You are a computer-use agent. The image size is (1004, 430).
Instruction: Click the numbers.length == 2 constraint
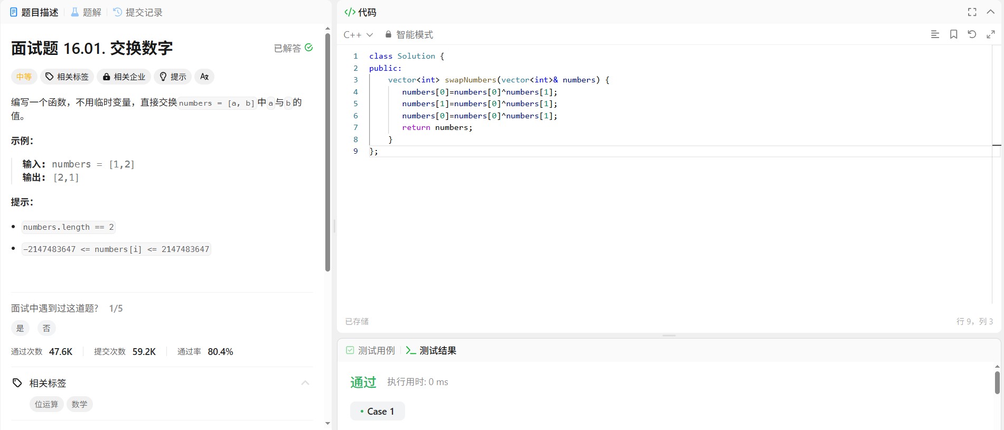[68, 227]
